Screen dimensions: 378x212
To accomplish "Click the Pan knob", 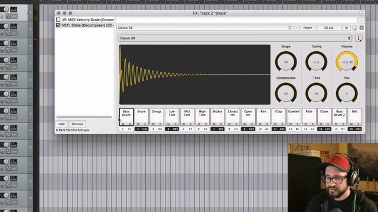I will [x=347, y=93].
